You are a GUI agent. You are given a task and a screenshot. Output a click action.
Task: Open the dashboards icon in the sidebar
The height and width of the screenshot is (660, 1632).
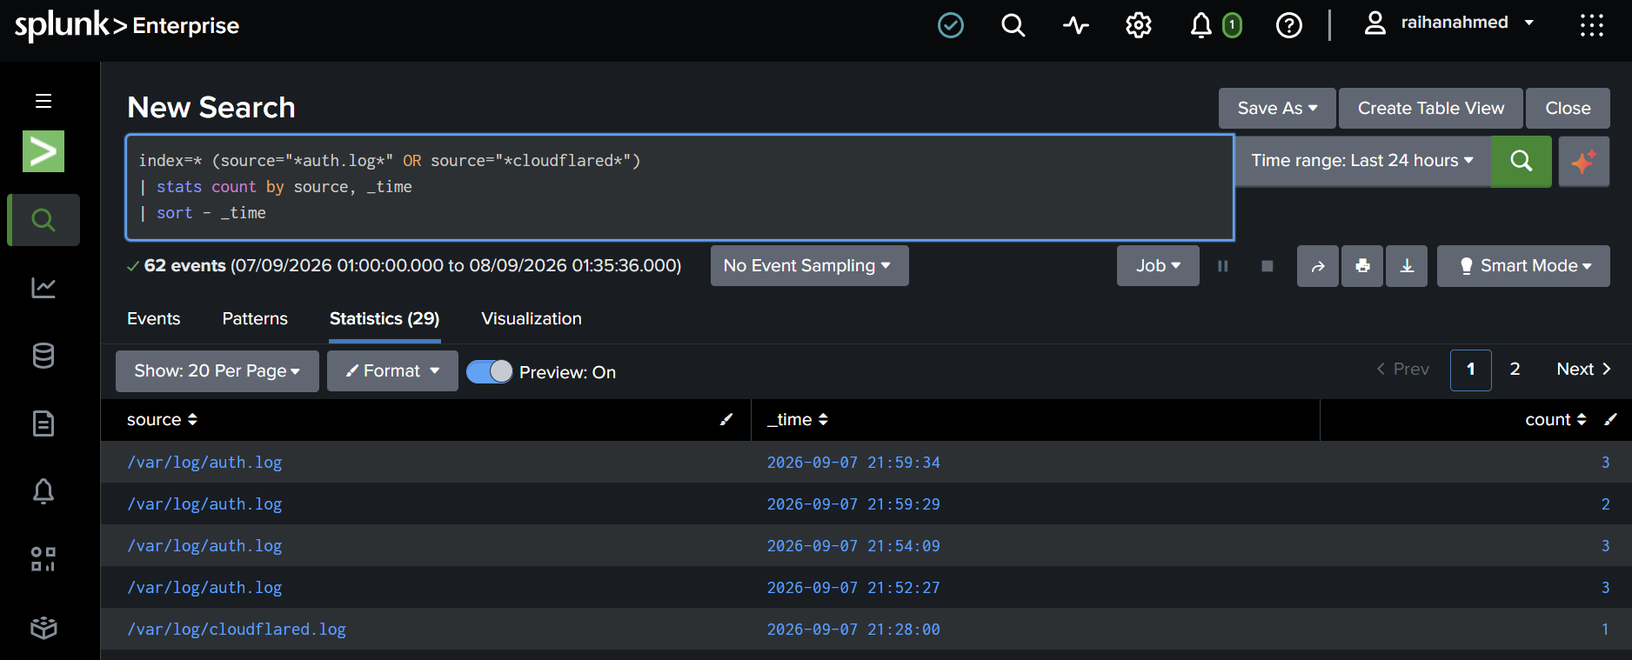43,559
